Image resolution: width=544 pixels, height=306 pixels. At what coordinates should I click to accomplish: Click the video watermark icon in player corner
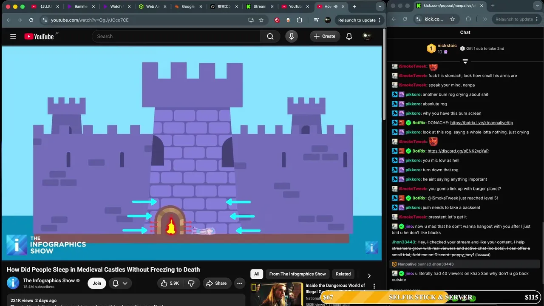point(371,248)
